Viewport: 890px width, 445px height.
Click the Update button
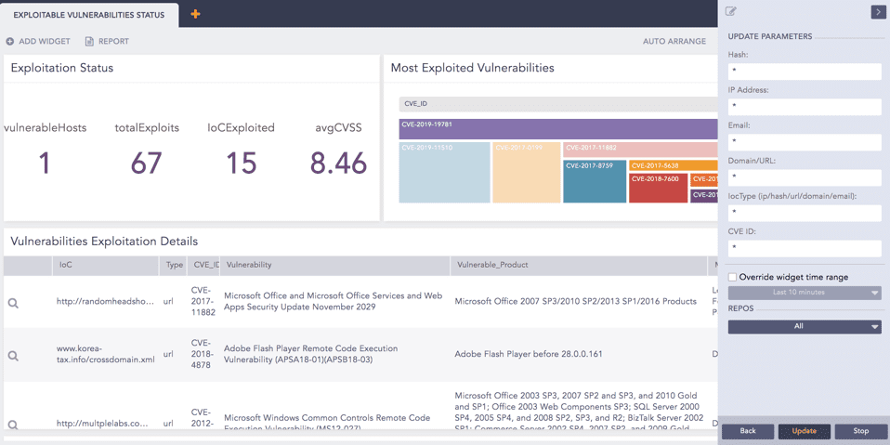click(x=805, y=431)
